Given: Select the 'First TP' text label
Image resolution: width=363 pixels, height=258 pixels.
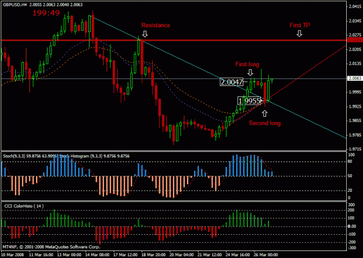Looking at the screenshot, I should tap(300, 25).
